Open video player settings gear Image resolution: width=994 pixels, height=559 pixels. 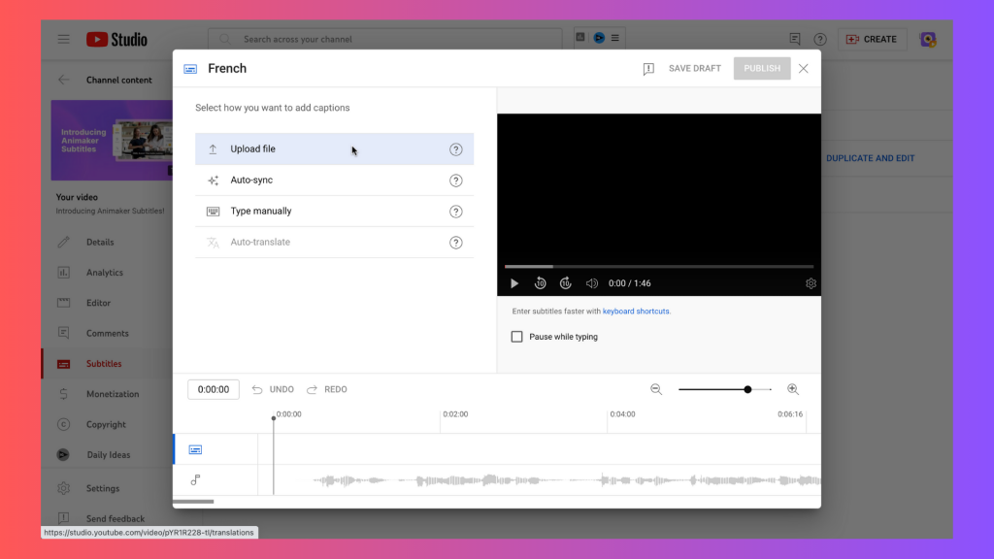point(811,283)
